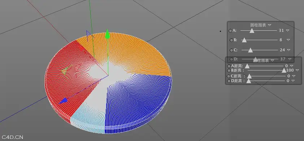Screen dimensions: 304x141
Task: Click the "D:" slider label
Action: coord(235,59)
